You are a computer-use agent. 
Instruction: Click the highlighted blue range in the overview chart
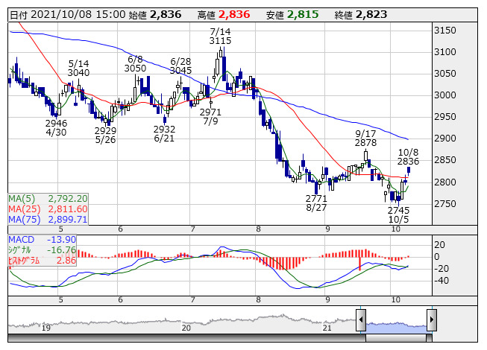[x=396, y=328]
